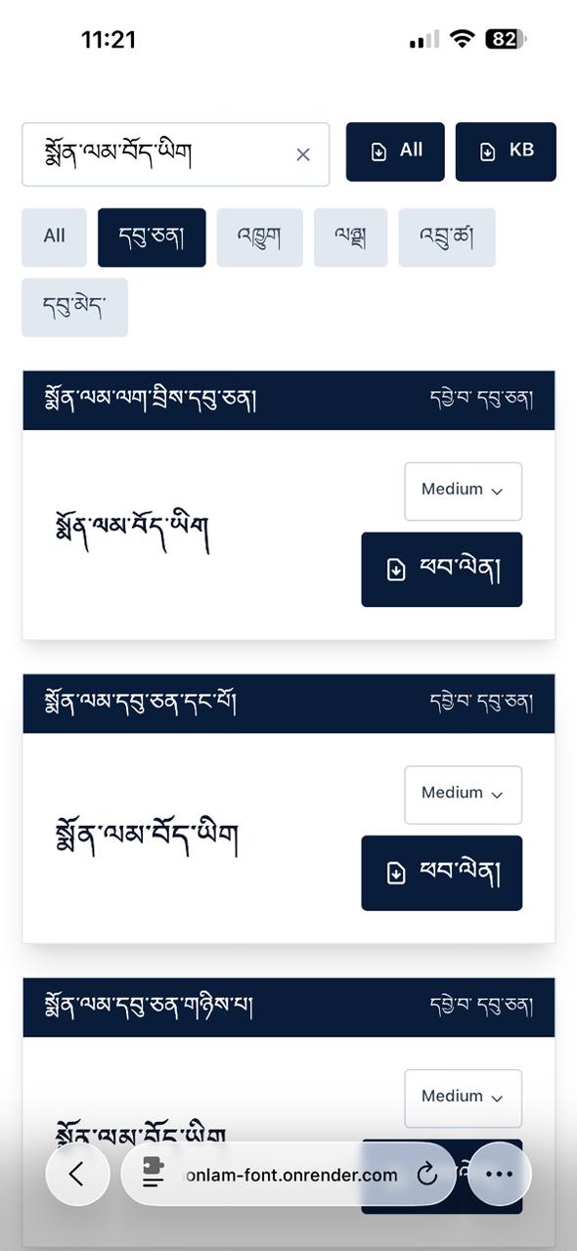The image size is (577, 1251).
Task: Click the ཕབ་ལེན། download button on the second card
Action: [441, 873]
